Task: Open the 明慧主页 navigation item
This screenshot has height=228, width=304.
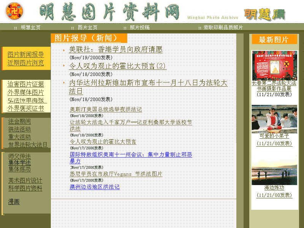Action: pyautogui.click(x=30, y=27)
